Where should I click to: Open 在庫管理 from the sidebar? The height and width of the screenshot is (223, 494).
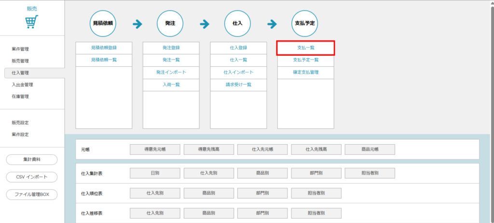tap(20, 97)
